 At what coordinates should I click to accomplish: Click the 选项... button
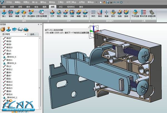click(33, 34)
